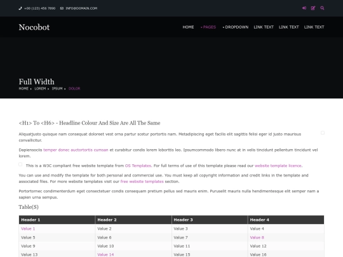Open the middle Link Text menu item

coord(289,27)
